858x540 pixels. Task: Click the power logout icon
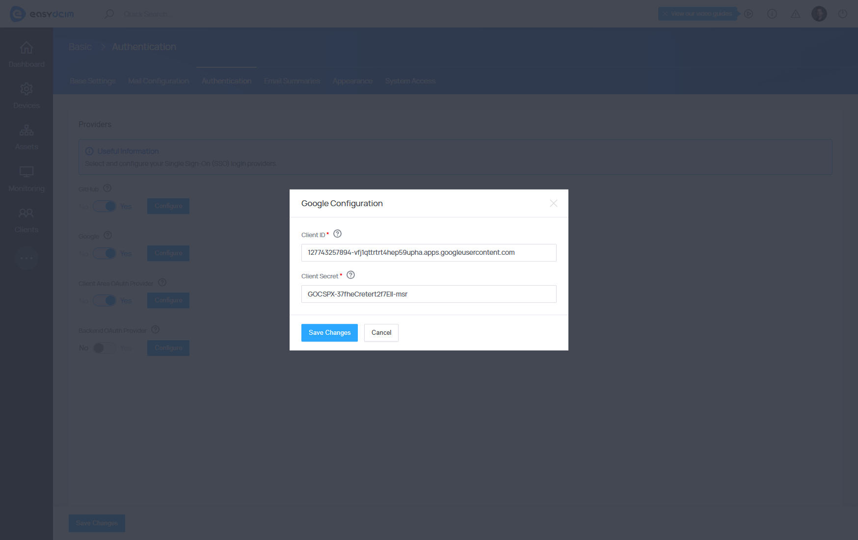click(x=843, y=14)
